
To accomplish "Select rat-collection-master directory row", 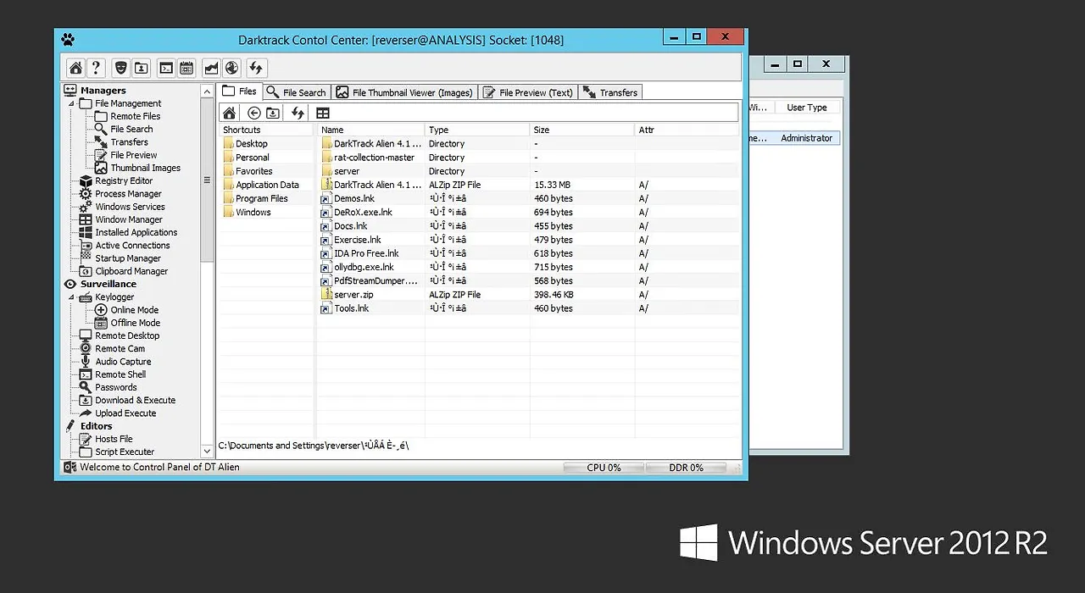I will coord(529,158).
